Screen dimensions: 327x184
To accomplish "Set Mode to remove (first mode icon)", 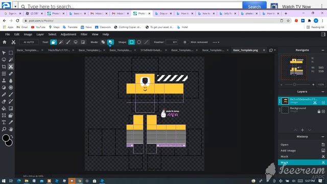I will pyautogui.click(x=103, y=42).
